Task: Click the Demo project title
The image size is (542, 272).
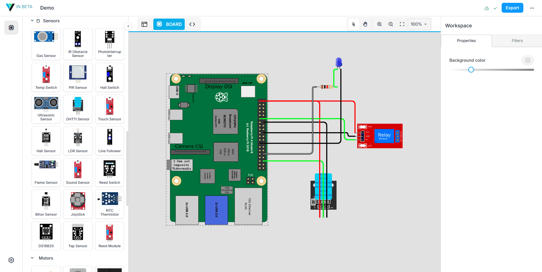Action: point(47,8)
